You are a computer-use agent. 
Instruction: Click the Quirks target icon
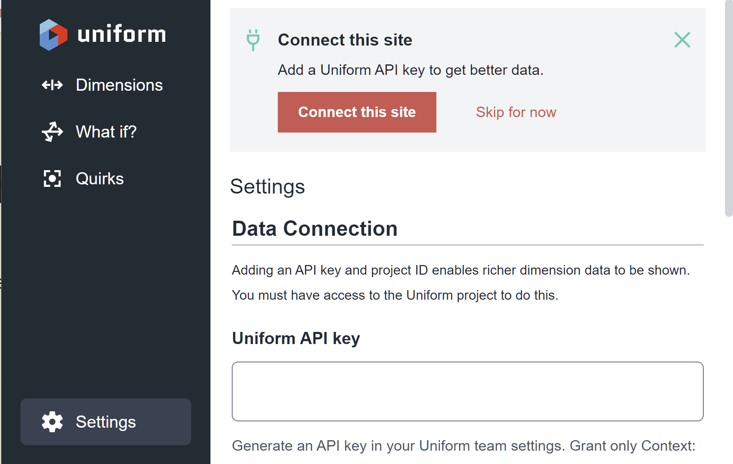(x=52, y=178)
